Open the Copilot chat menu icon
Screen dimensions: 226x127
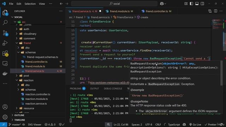tap(163, 4)
